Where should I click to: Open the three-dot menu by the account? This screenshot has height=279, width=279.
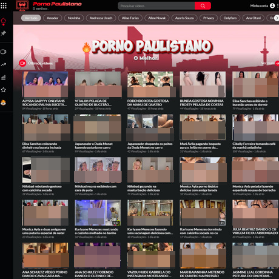point(278,5)
